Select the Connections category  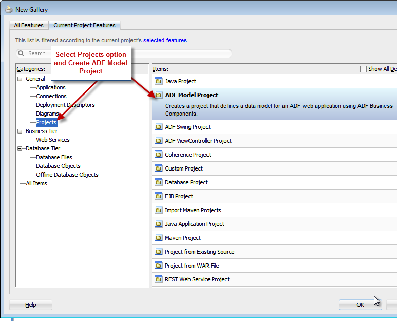coord(51,96)
